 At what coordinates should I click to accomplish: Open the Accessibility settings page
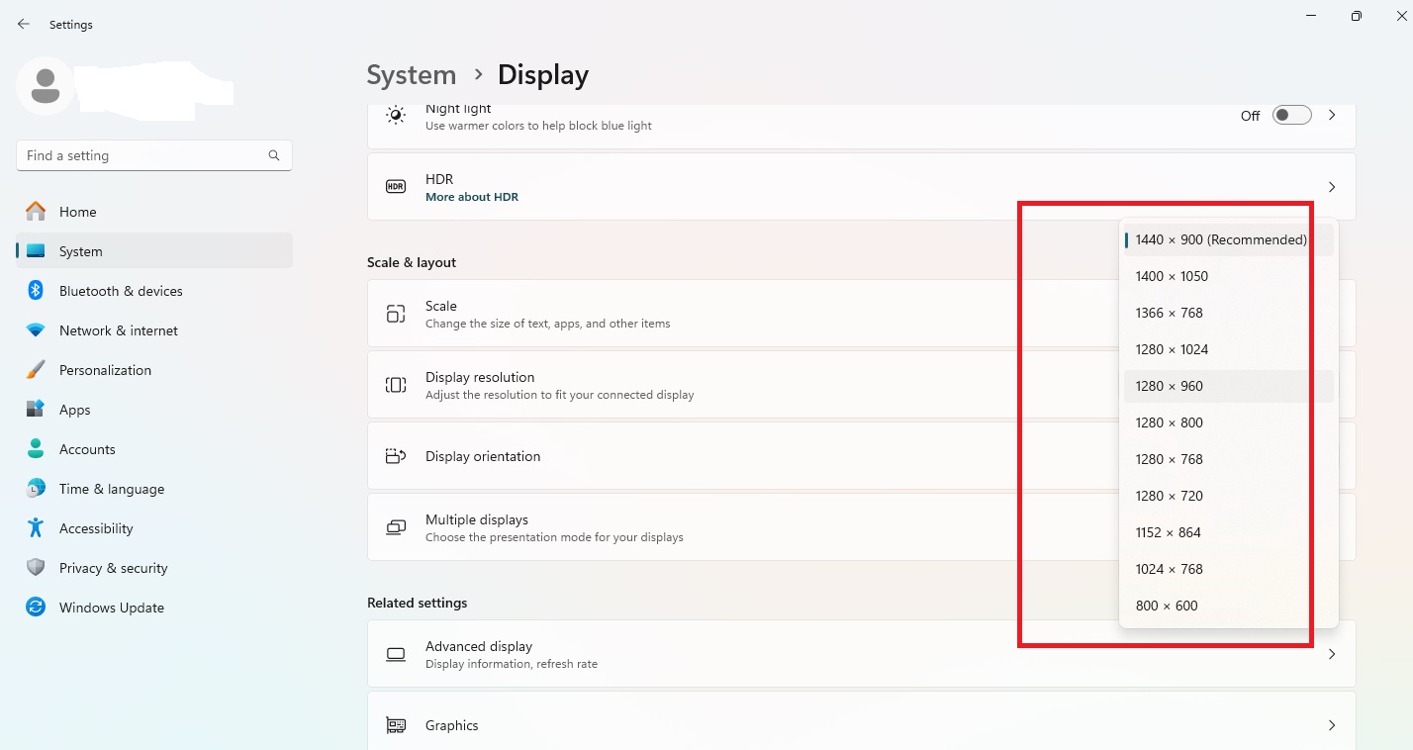(x=154, y=528)
